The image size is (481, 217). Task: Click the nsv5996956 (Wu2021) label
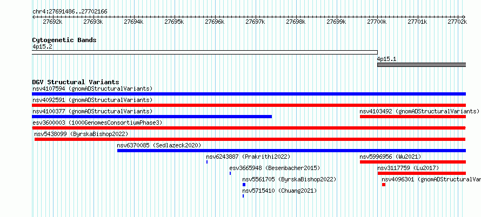[391, 157]
